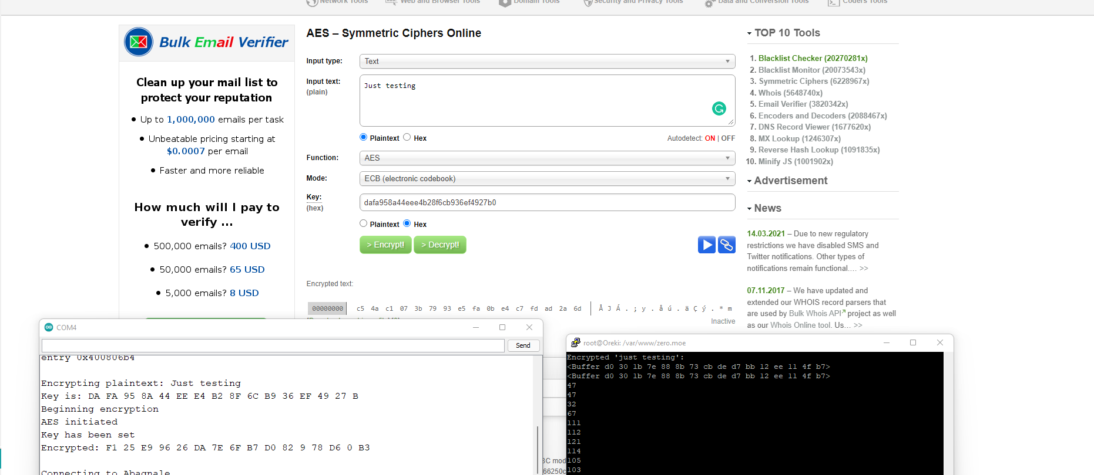Select Plaintext for the key format

coord(363,223)
